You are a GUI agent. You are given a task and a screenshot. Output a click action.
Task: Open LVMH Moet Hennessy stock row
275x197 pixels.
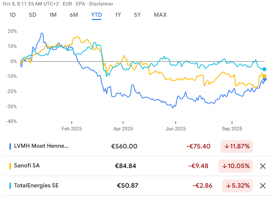pos(41,146)
